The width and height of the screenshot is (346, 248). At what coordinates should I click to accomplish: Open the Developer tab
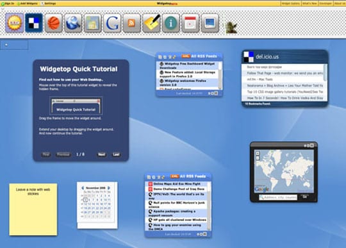pos(325,4)
